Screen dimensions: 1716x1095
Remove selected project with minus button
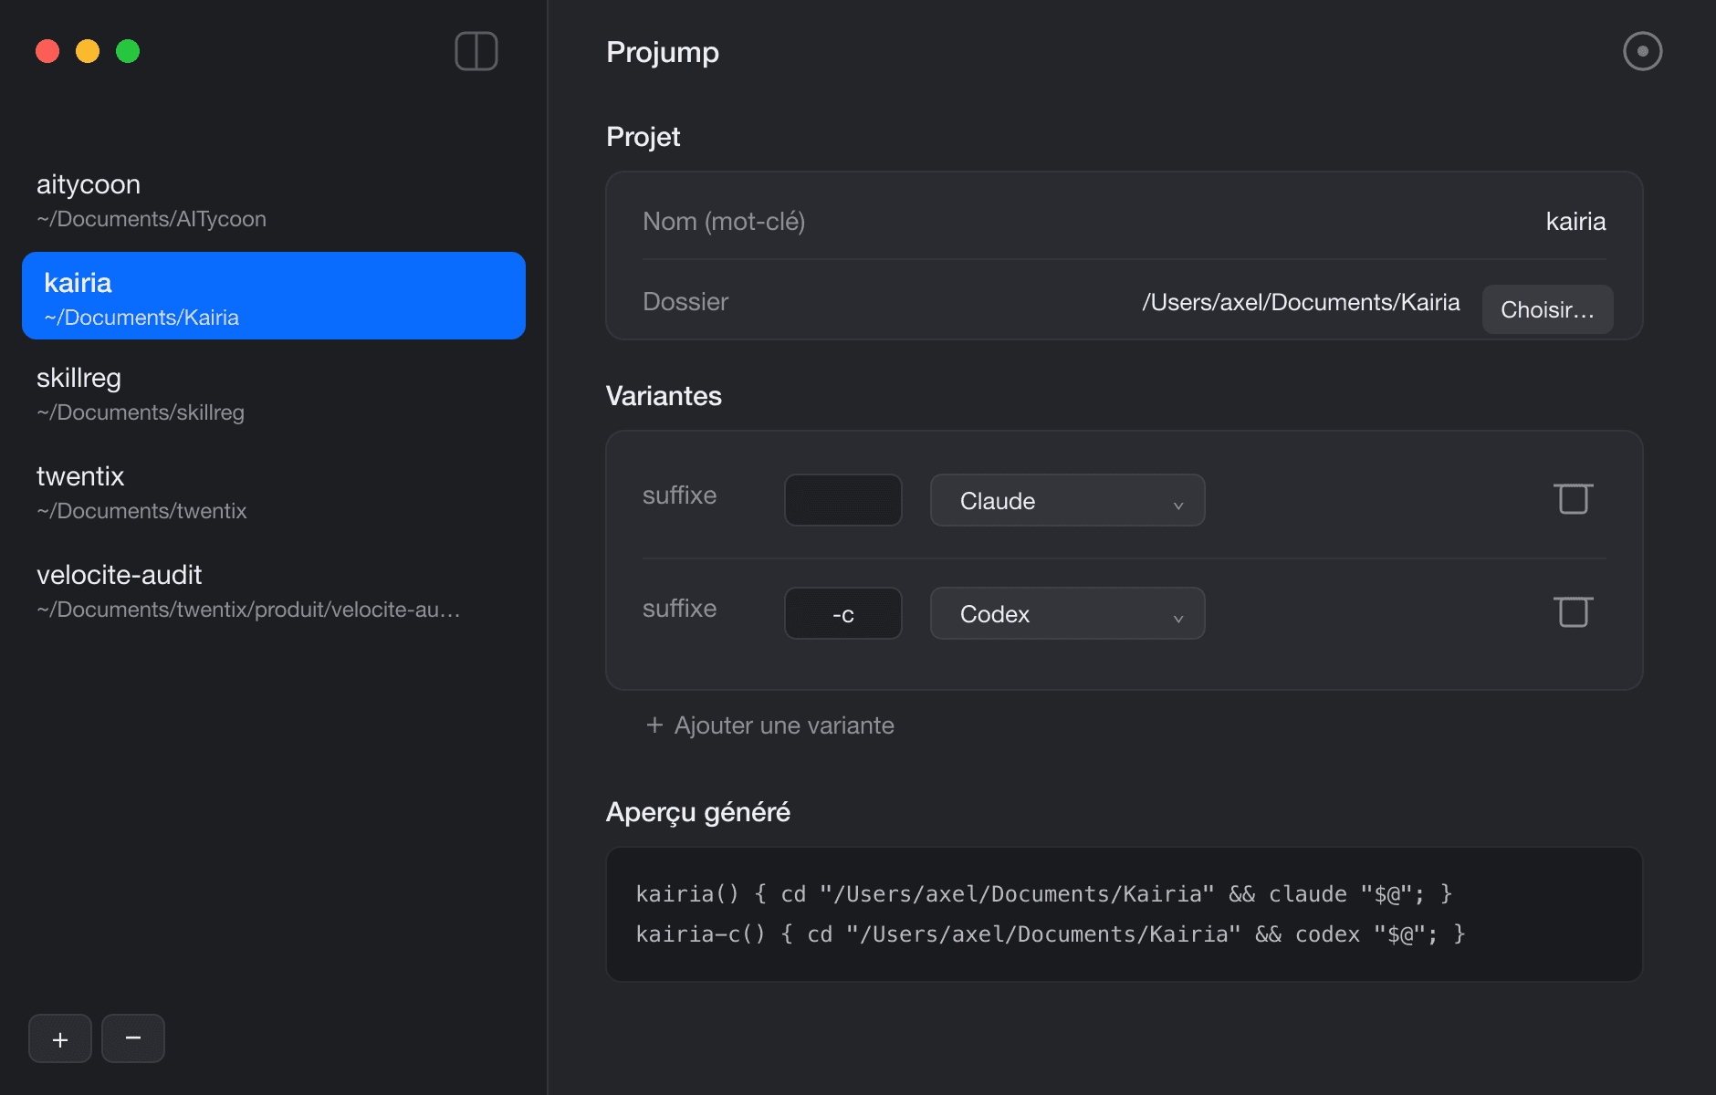133,1038
